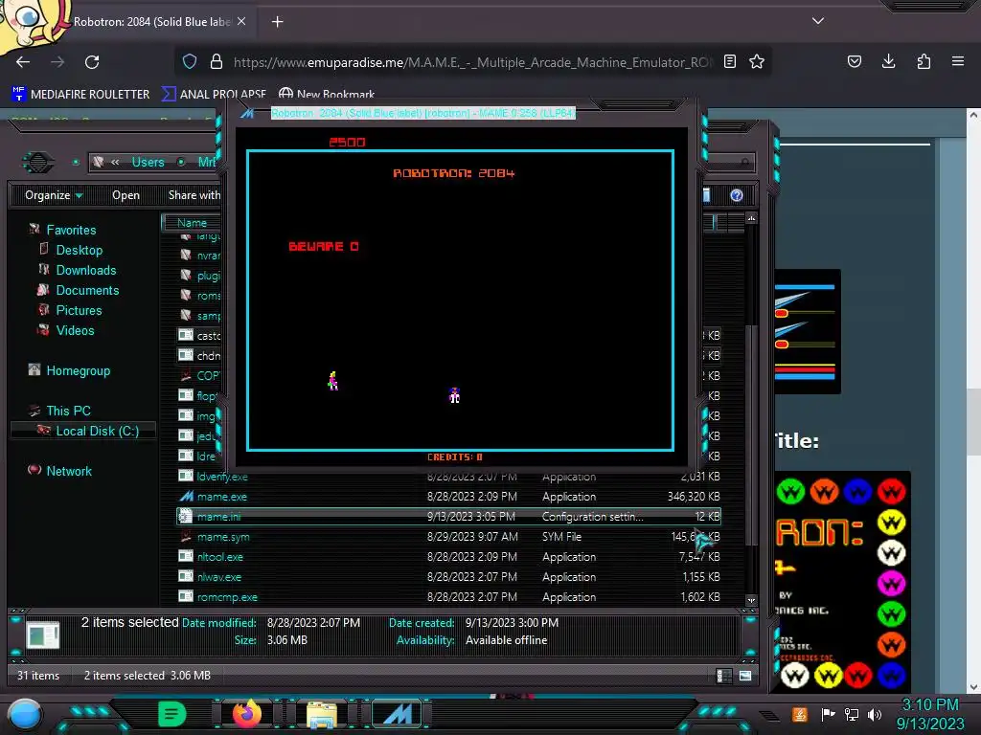
Task: Open Pictures in the navigation pane
Action: pyautogui.click(x=79, y=311)
